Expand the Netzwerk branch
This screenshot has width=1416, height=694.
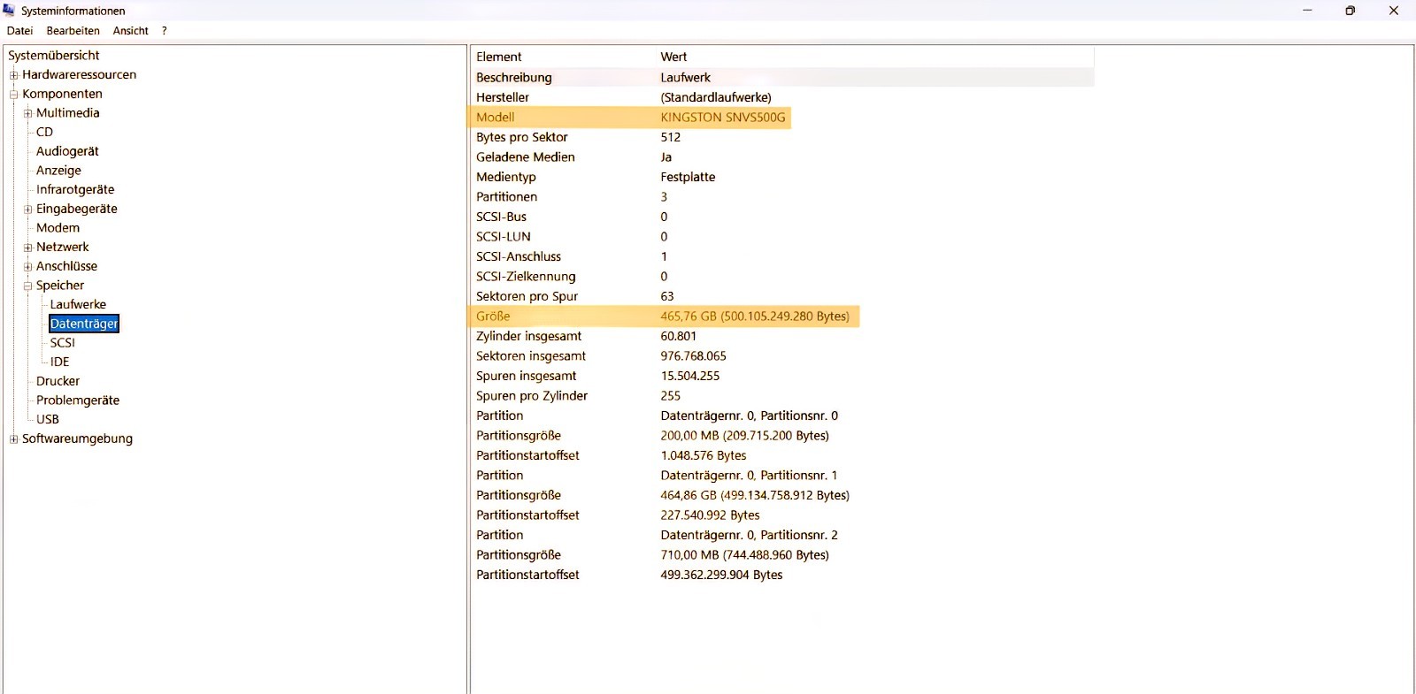pyautogui.click(x=27, y=248)
